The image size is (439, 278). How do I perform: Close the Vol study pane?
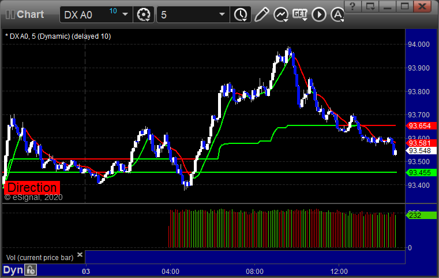[80, 254]
